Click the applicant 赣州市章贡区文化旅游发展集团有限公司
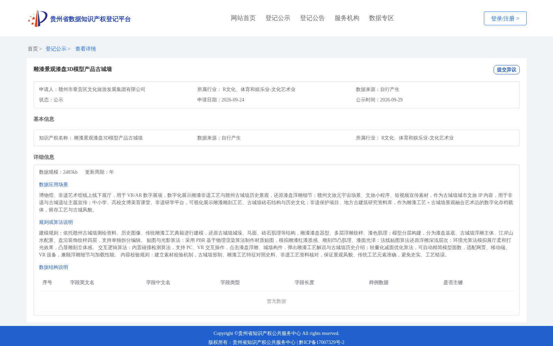Viewport: 553px width, 346px height. (102, 90)
